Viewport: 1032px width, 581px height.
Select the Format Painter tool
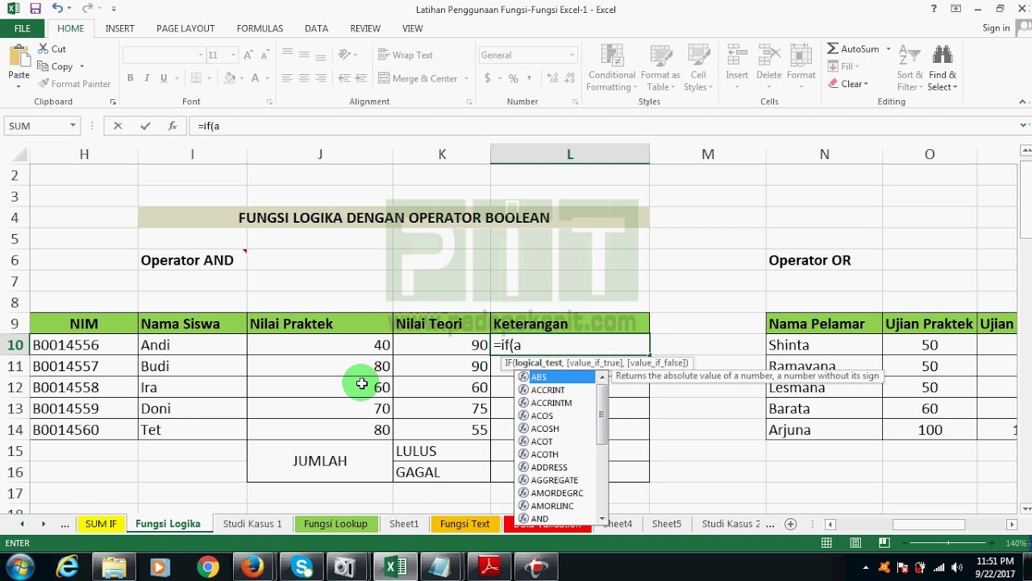coord(73,84)
